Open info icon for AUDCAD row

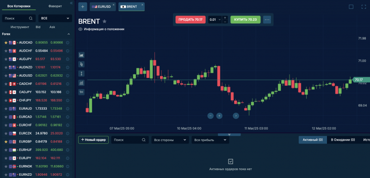(68, 43)
